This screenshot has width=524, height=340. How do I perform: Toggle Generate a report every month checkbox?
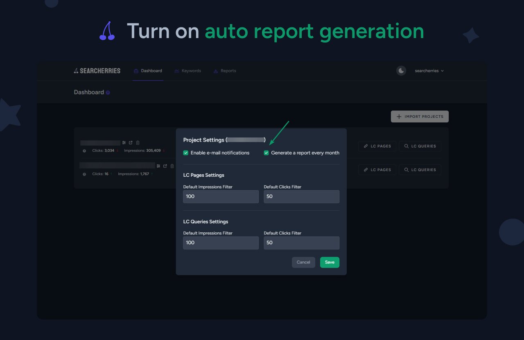coord(267,153)
